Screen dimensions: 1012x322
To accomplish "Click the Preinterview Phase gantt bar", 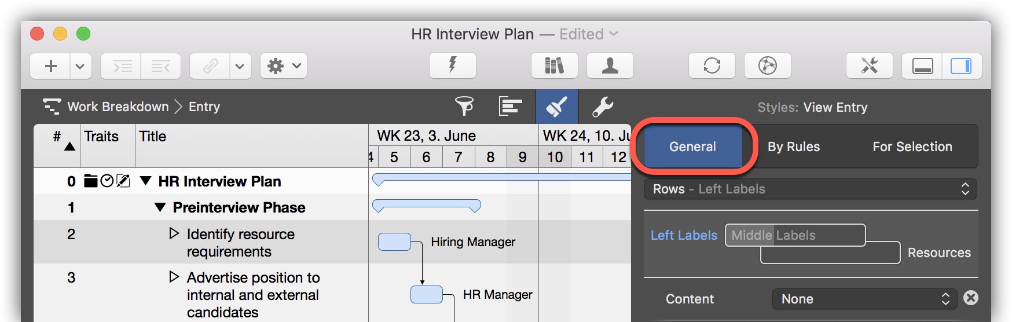I will point(426,206).
